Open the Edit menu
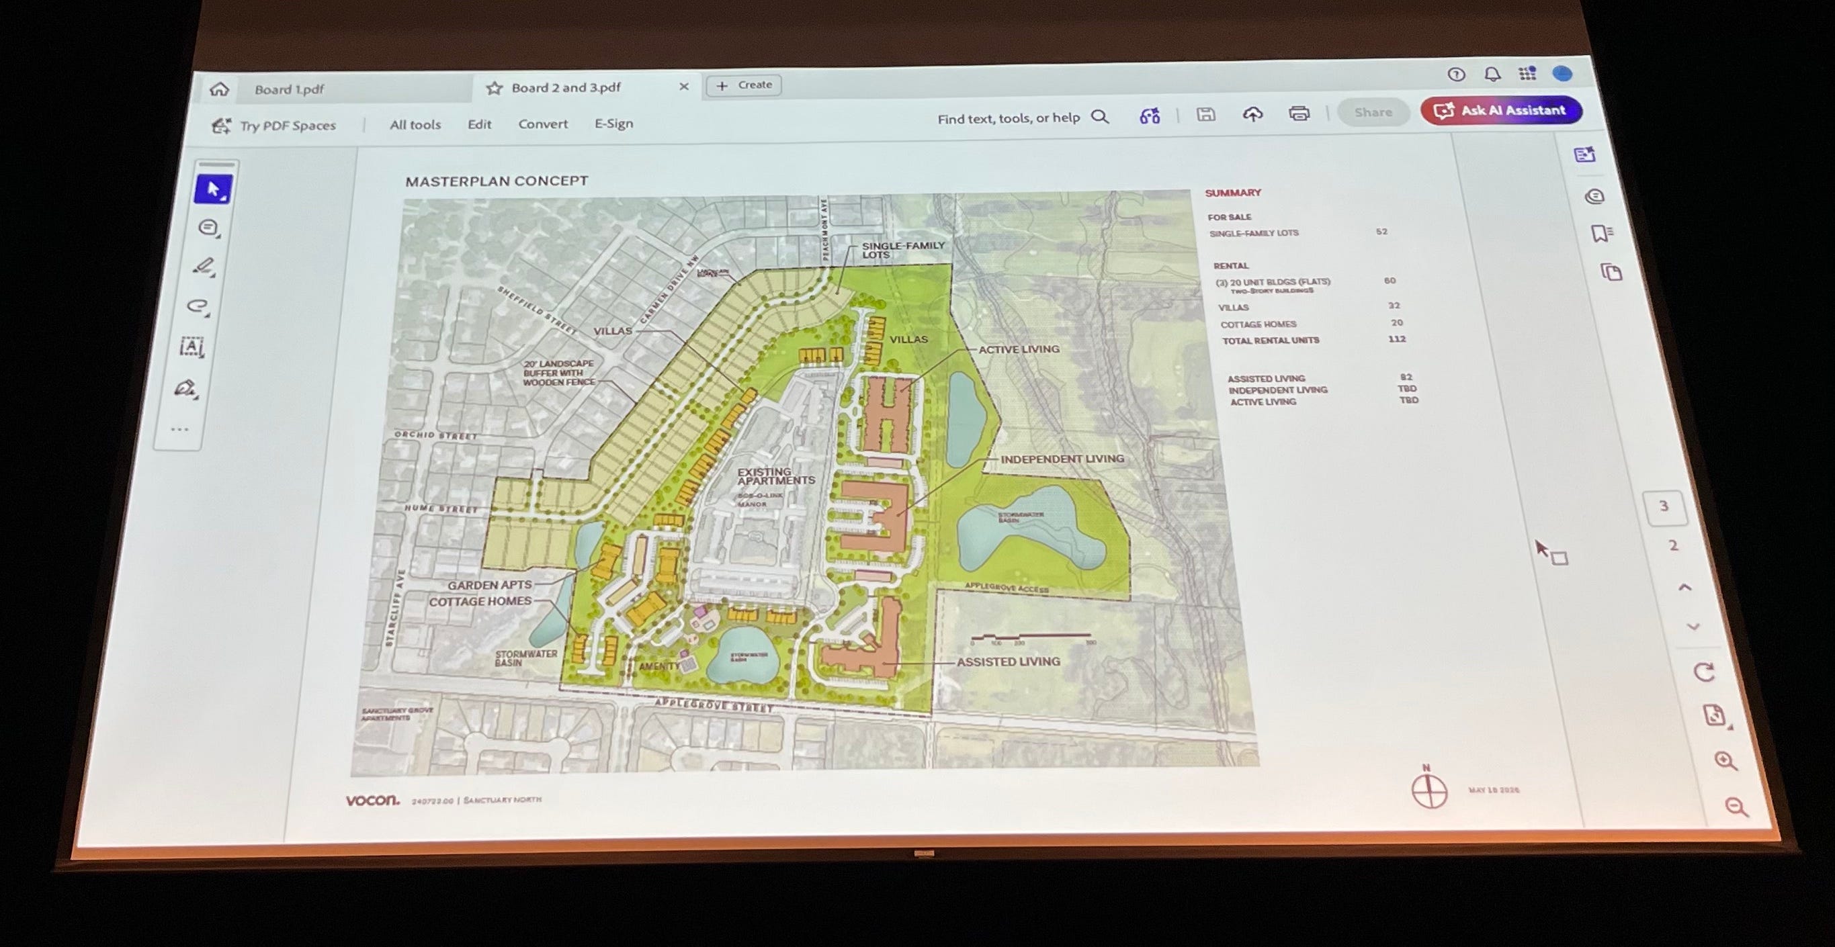Image resolution: width=1835 pixels, height=947 pixels. (x=479, y=124)
